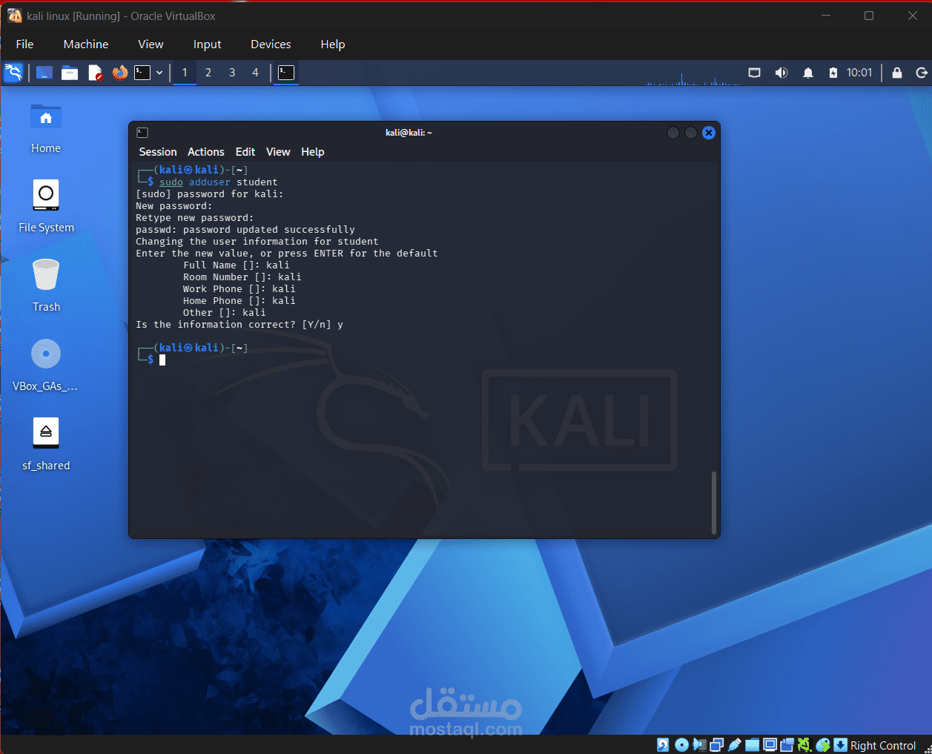Open the terminal Help menu
This screenshot has width=932, height=754.
click(x=313, y=152)
